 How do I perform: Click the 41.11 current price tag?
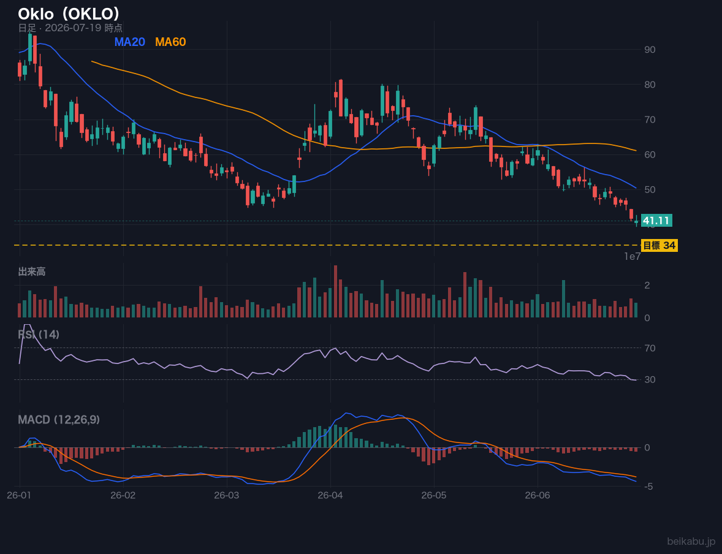coord(656,221)
